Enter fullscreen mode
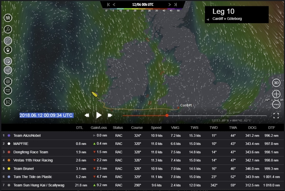This screenshot has width=285, height=191. point(276,116)
